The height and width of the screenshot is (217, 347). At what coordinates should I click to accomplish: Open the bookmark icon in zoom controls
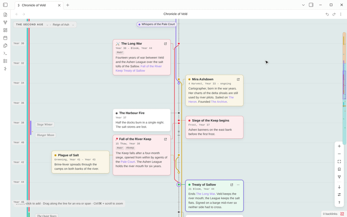tap(339, 169)
